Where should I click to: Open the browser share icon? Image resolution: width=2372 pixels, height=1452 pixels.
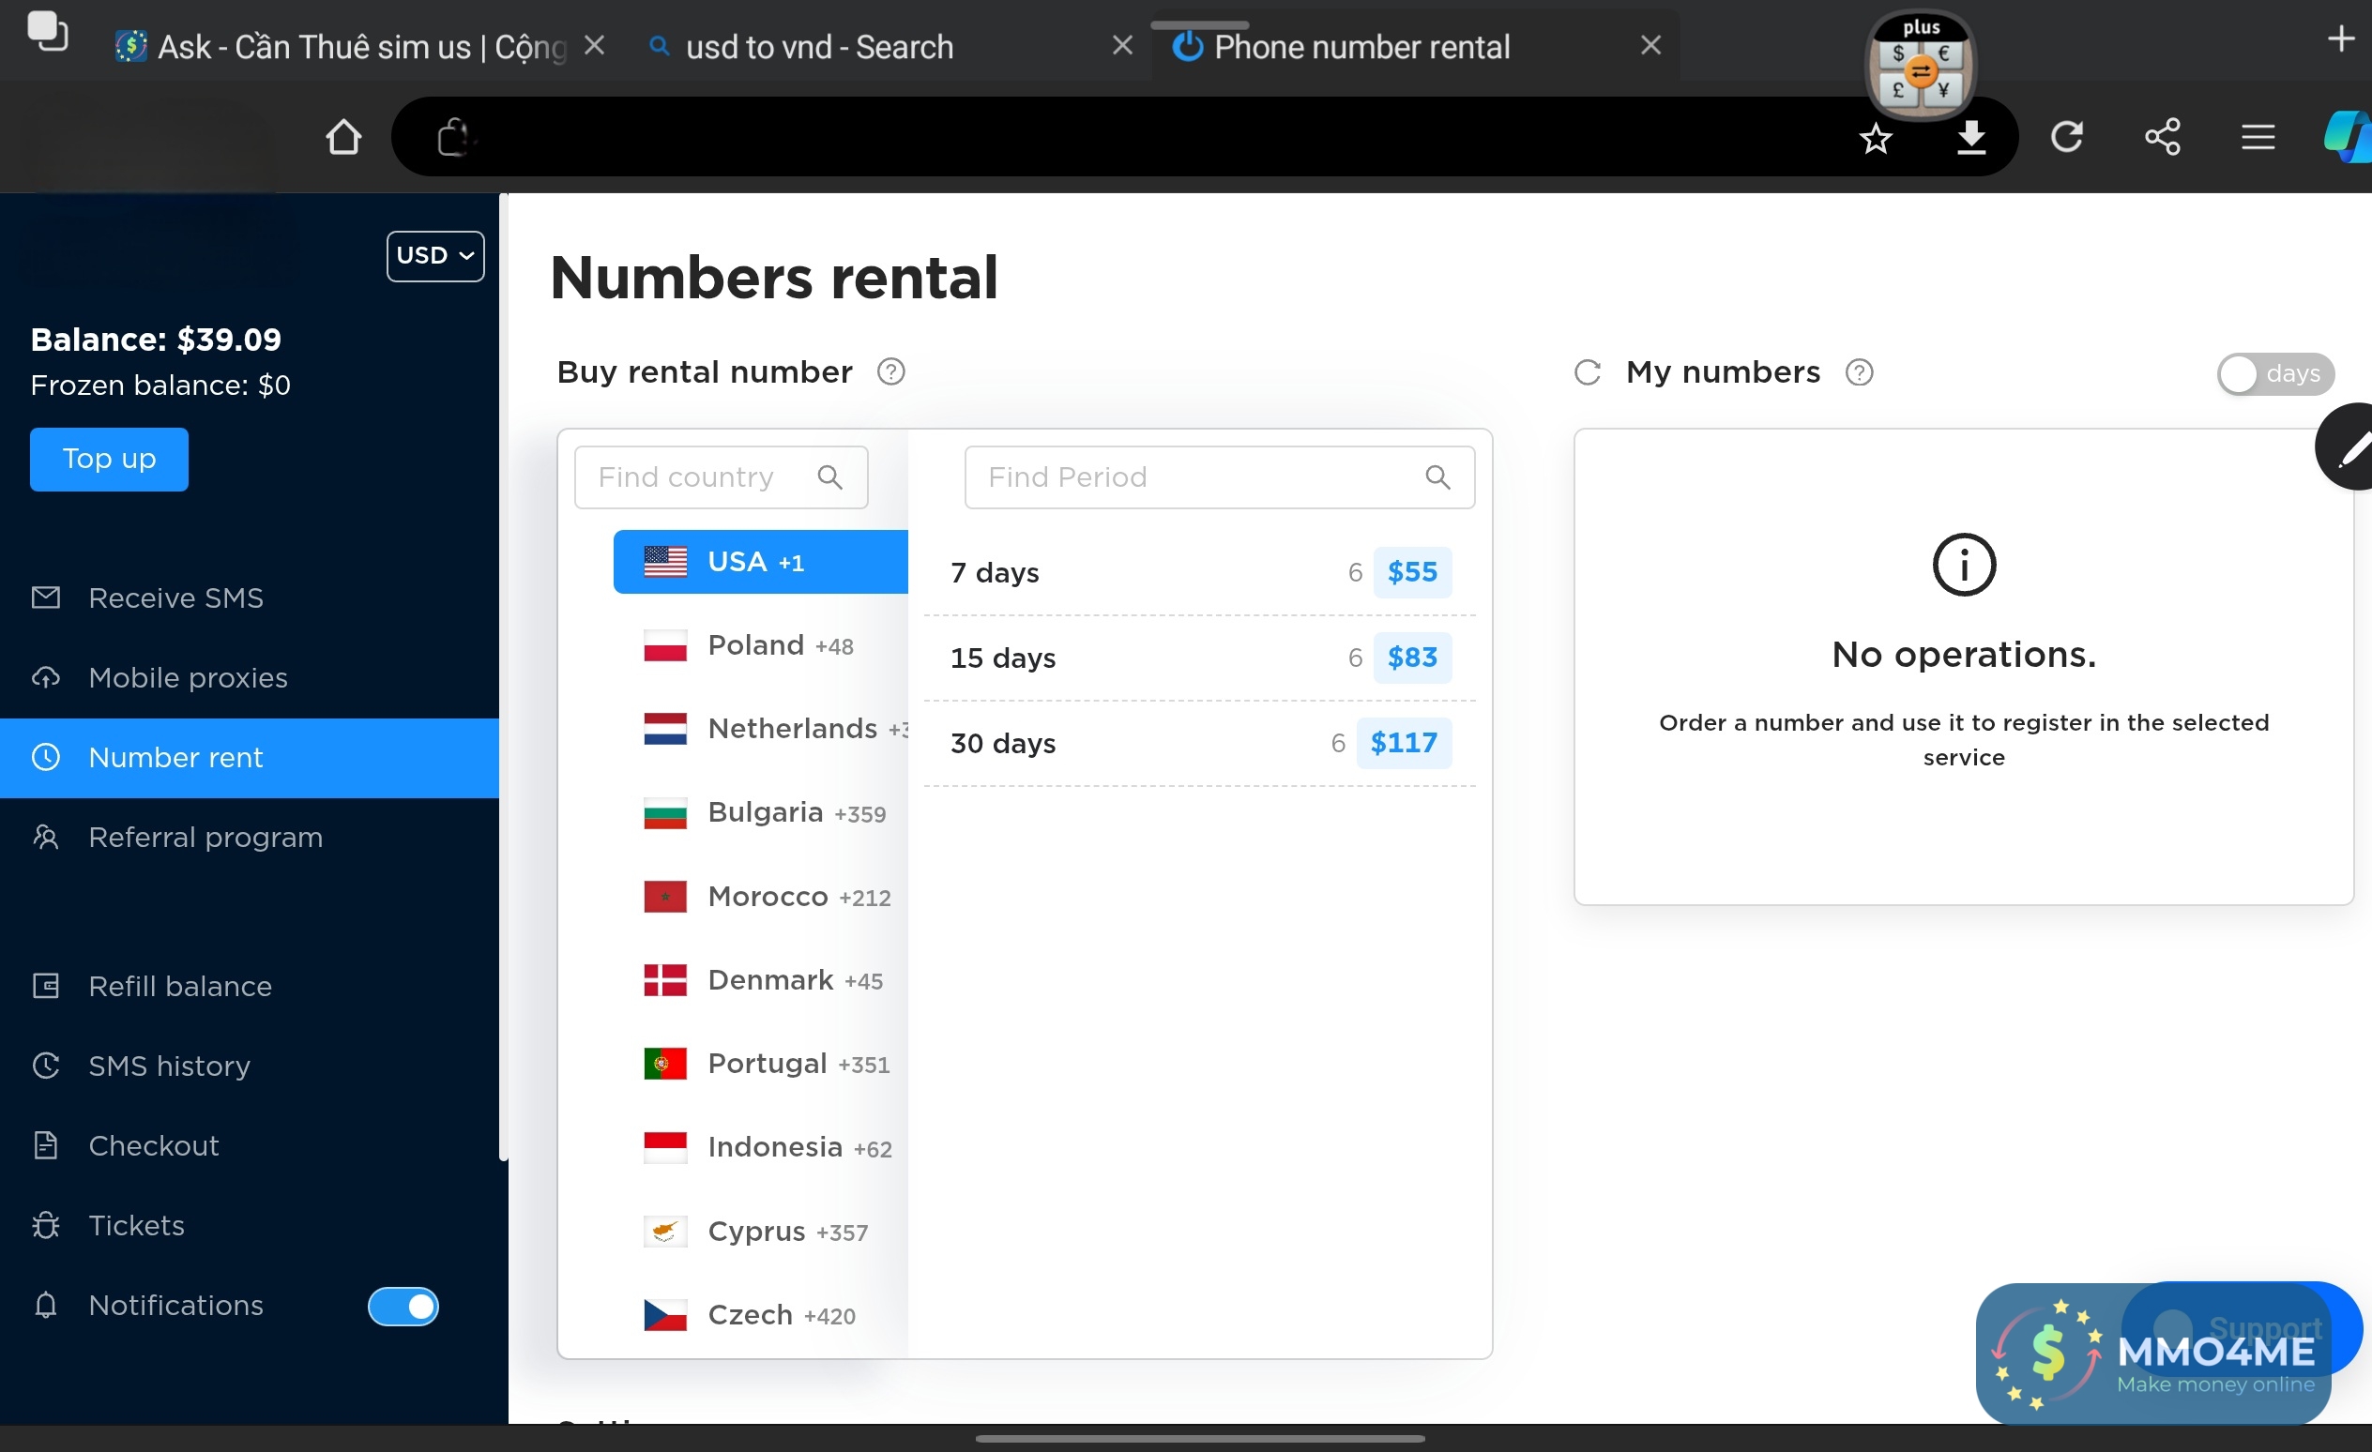coord(2162,137)
